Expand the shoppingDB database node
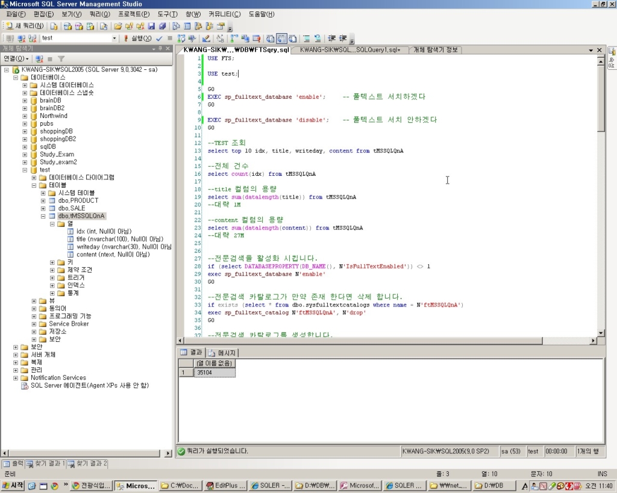This screenshot has height=493, width=617. pos(25,131)
